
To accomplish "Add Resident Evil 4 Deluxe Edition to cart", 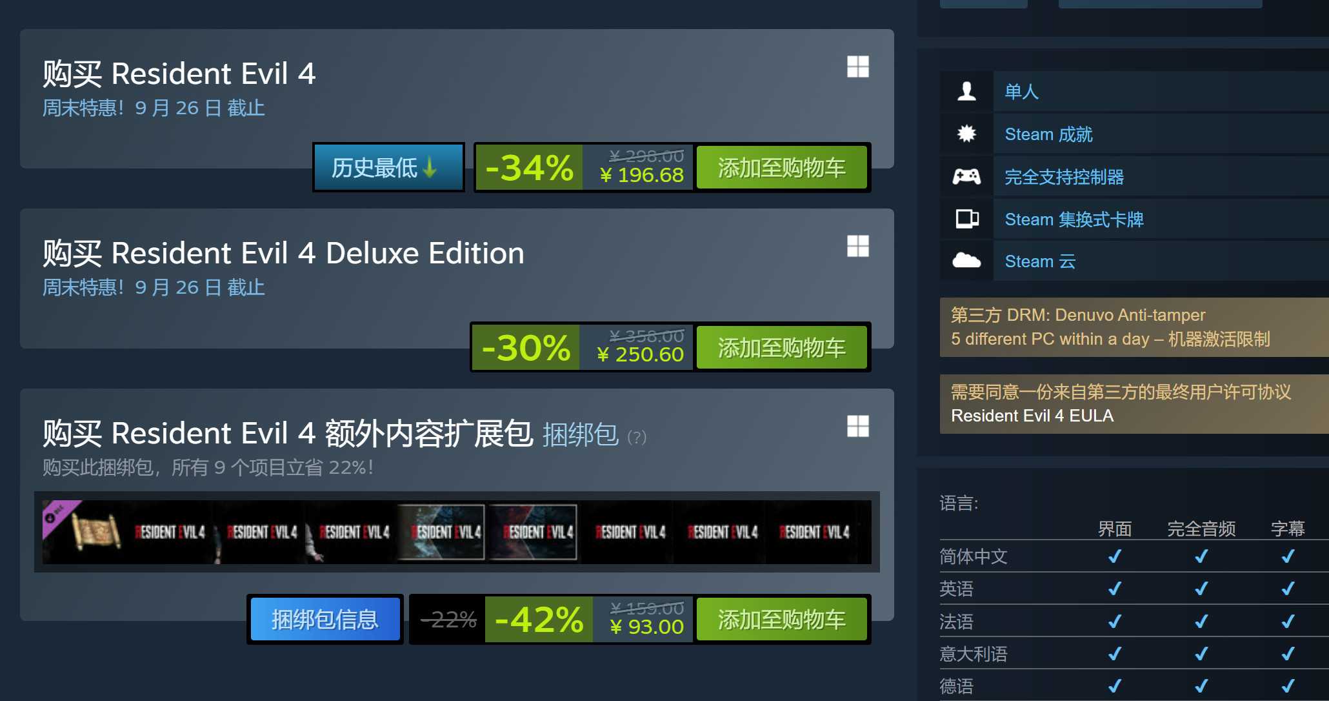I will coord(781,348).
